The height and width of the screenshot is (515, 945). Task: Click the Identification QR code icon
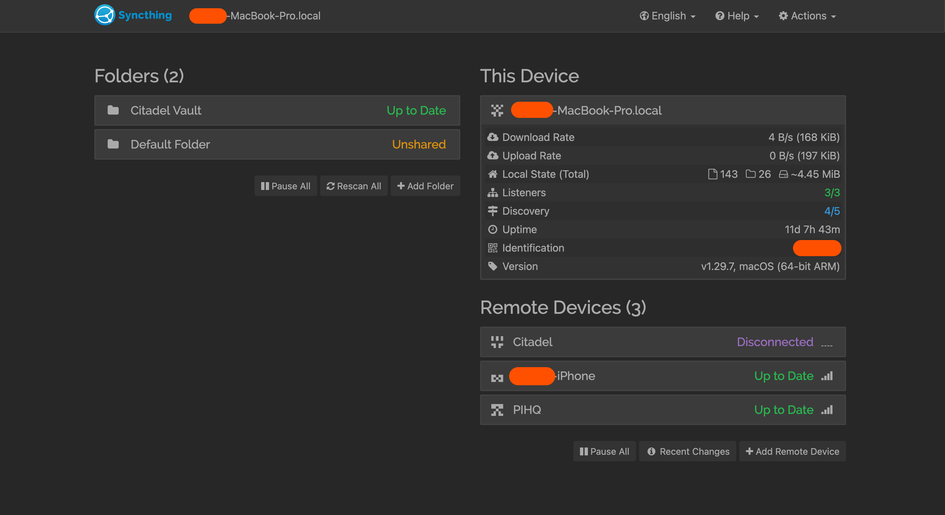(492, 248)
